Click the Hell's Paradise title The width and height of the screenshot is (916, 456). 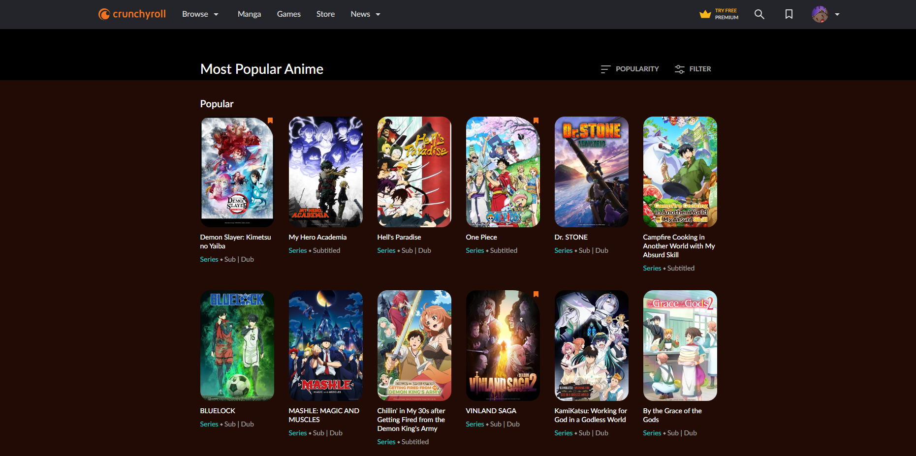[x=399, y=237]
